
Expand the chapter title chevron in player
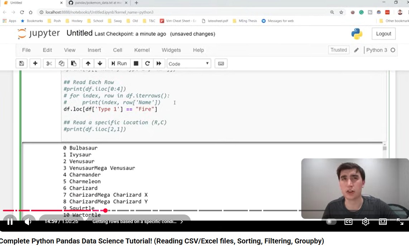(x=182, y=222)
